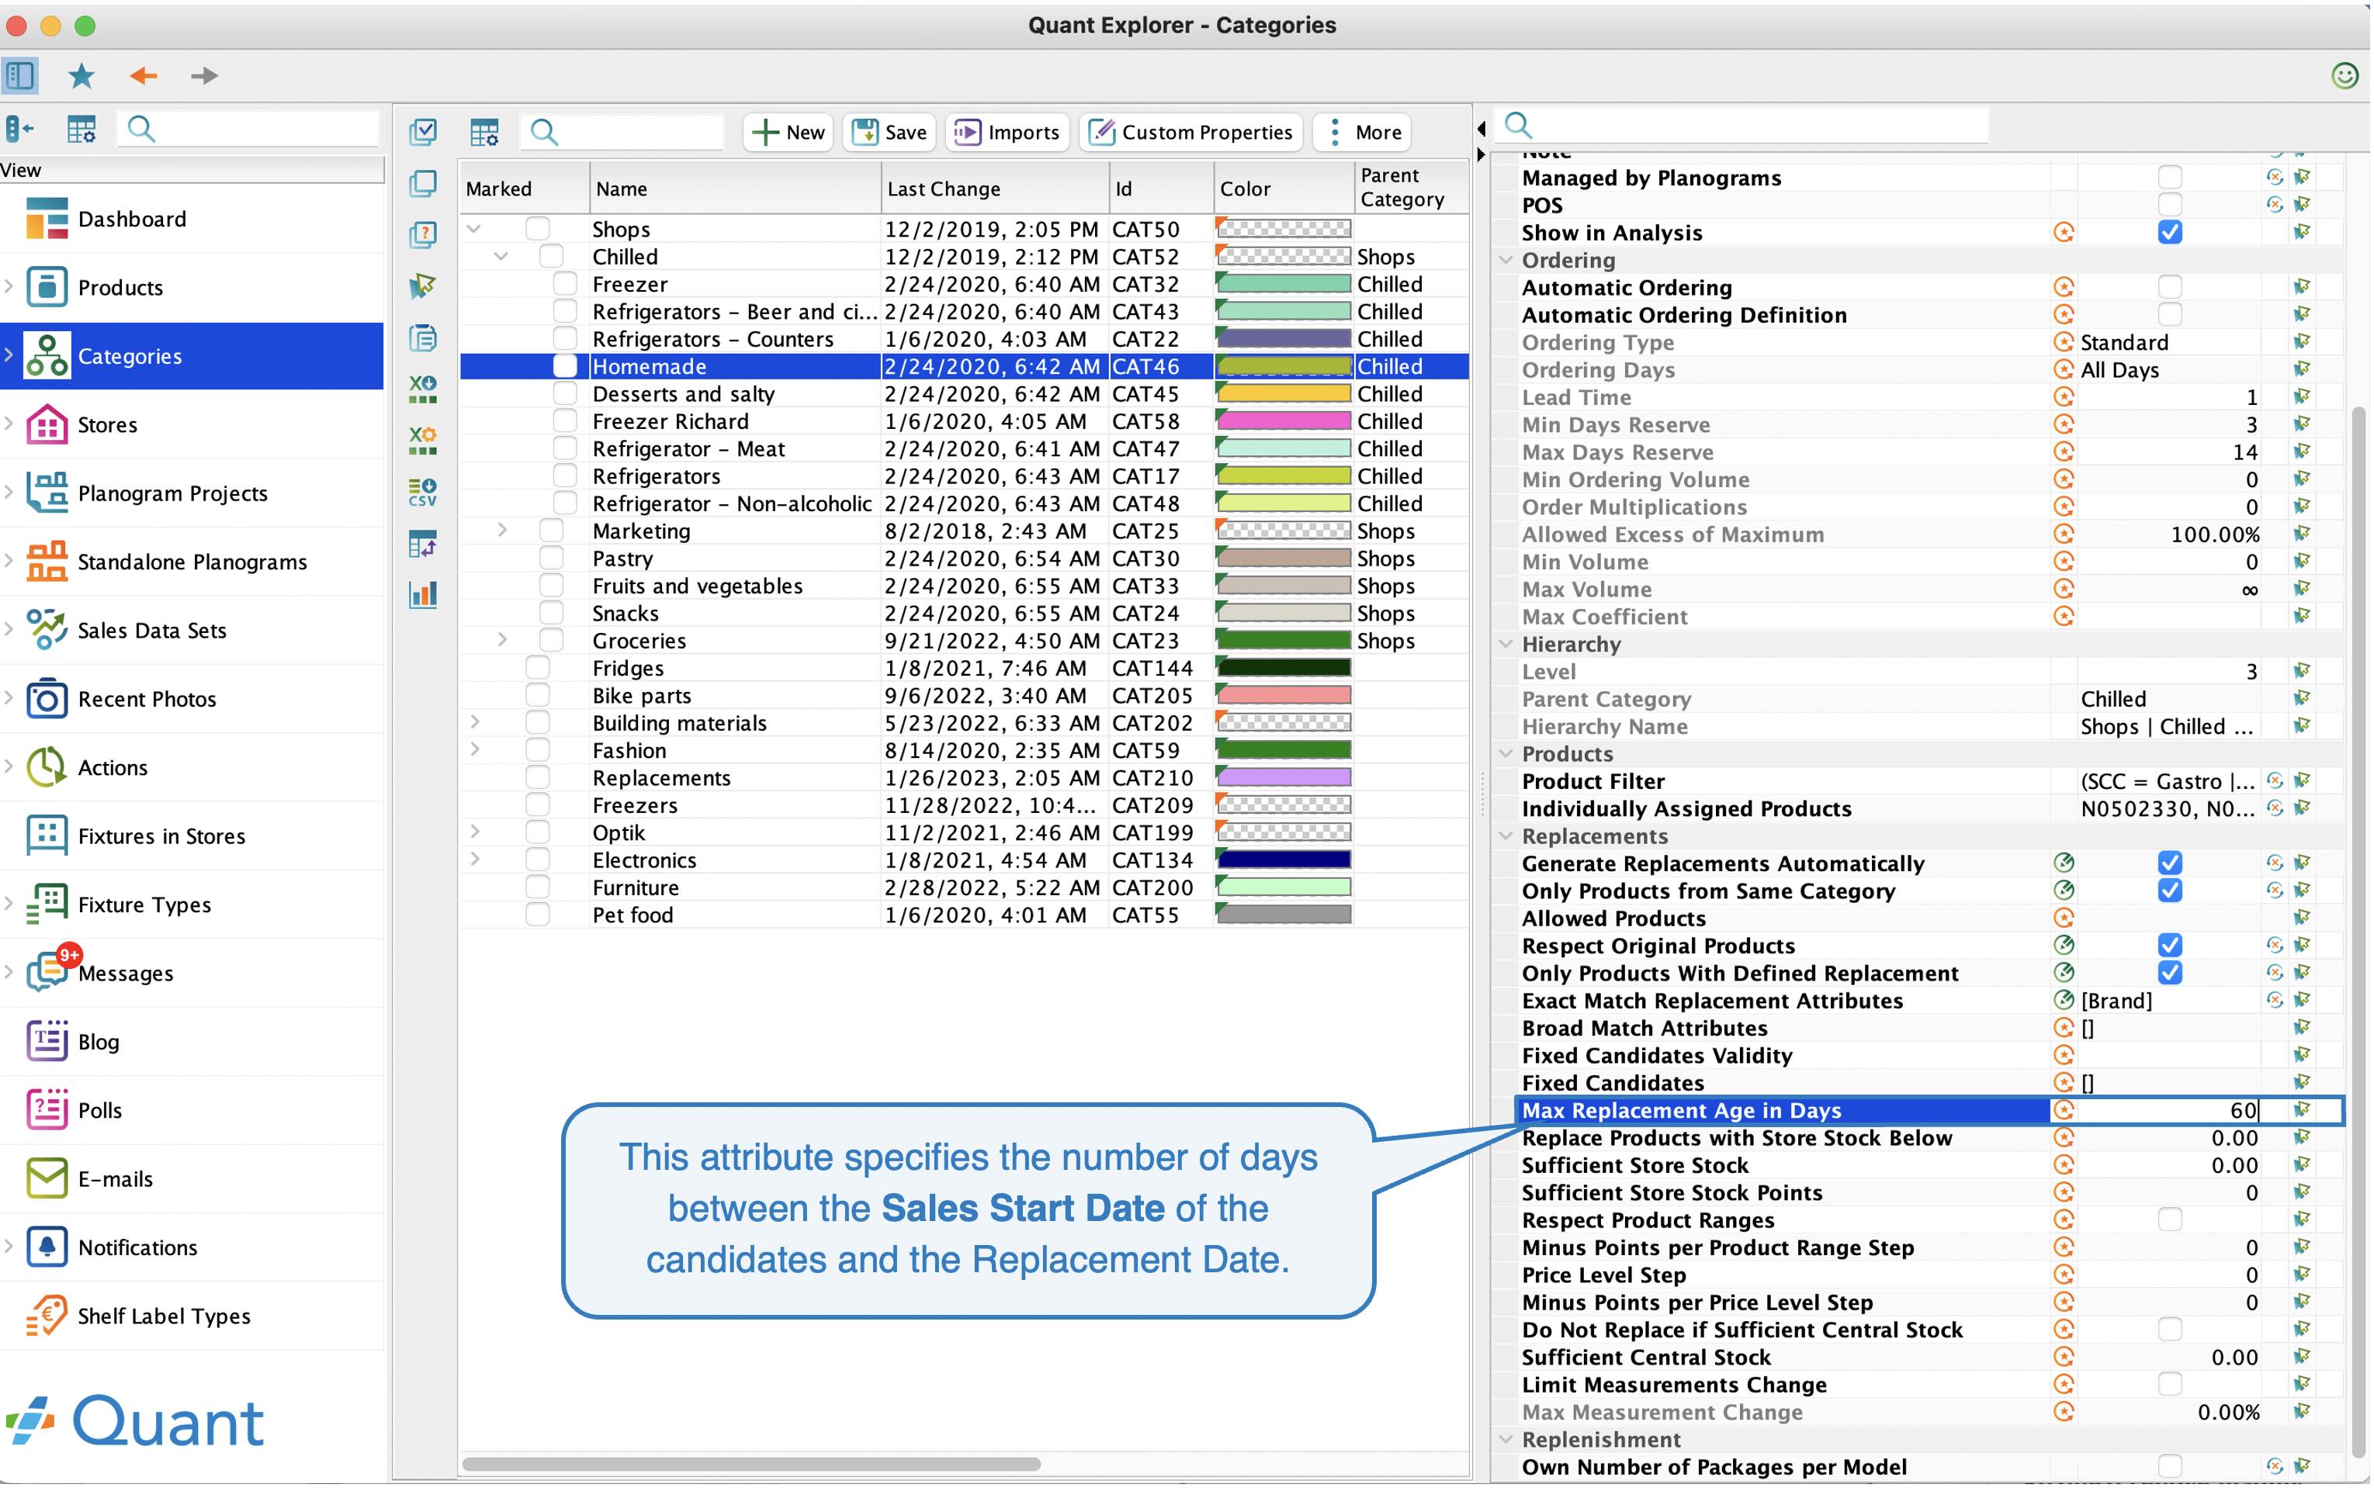Click the green smiley feedback icon
Viewport: 2374px width, 1491px height.
(2345, 75)
